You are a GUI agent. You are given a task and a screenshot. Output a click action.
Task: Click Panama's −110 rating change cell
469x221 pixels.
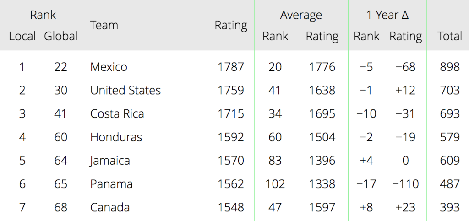[x=406, y=184]
